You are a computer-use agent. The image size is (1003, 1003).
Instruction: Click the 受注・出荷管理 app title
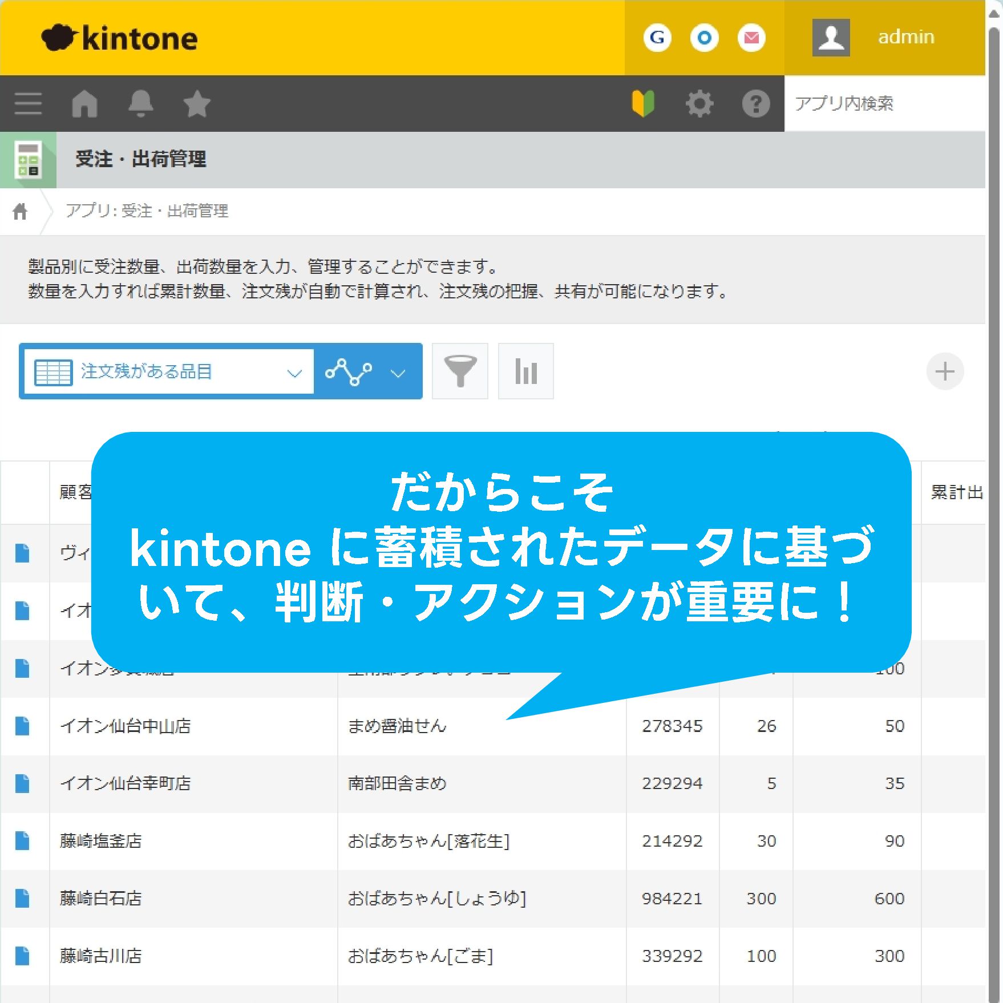click(x=140, y=159)
